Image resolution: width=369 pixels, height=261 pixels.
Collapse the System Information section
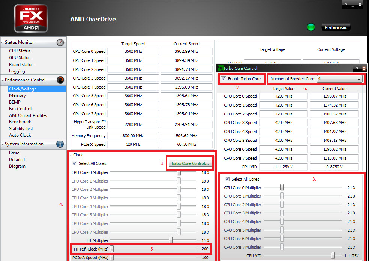tap(3, 144)
